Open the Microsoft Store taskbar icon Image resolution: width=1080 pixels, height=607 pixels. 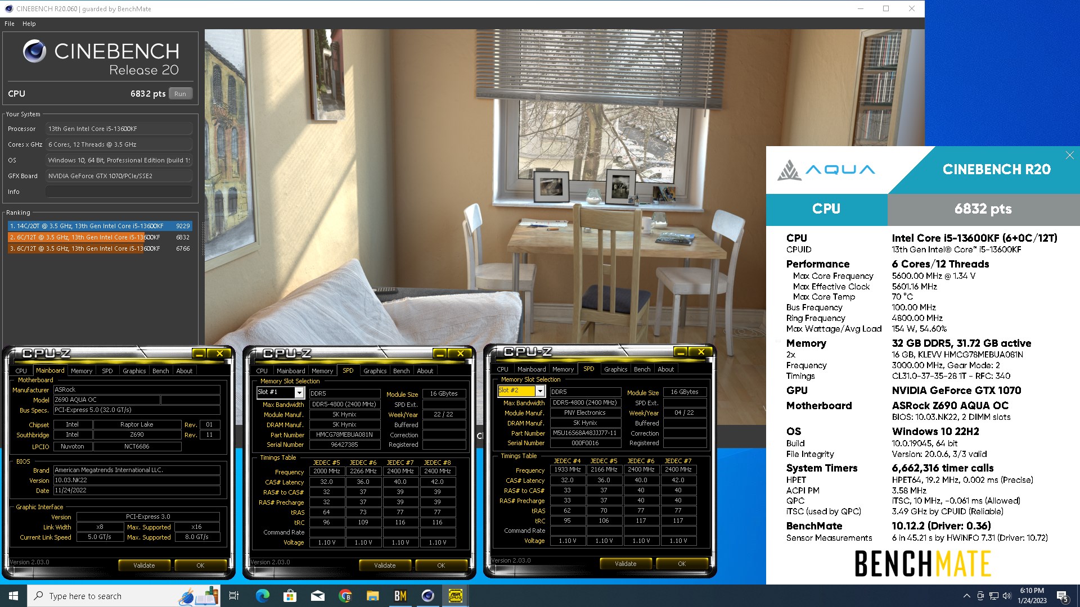[x=290, y=596]
